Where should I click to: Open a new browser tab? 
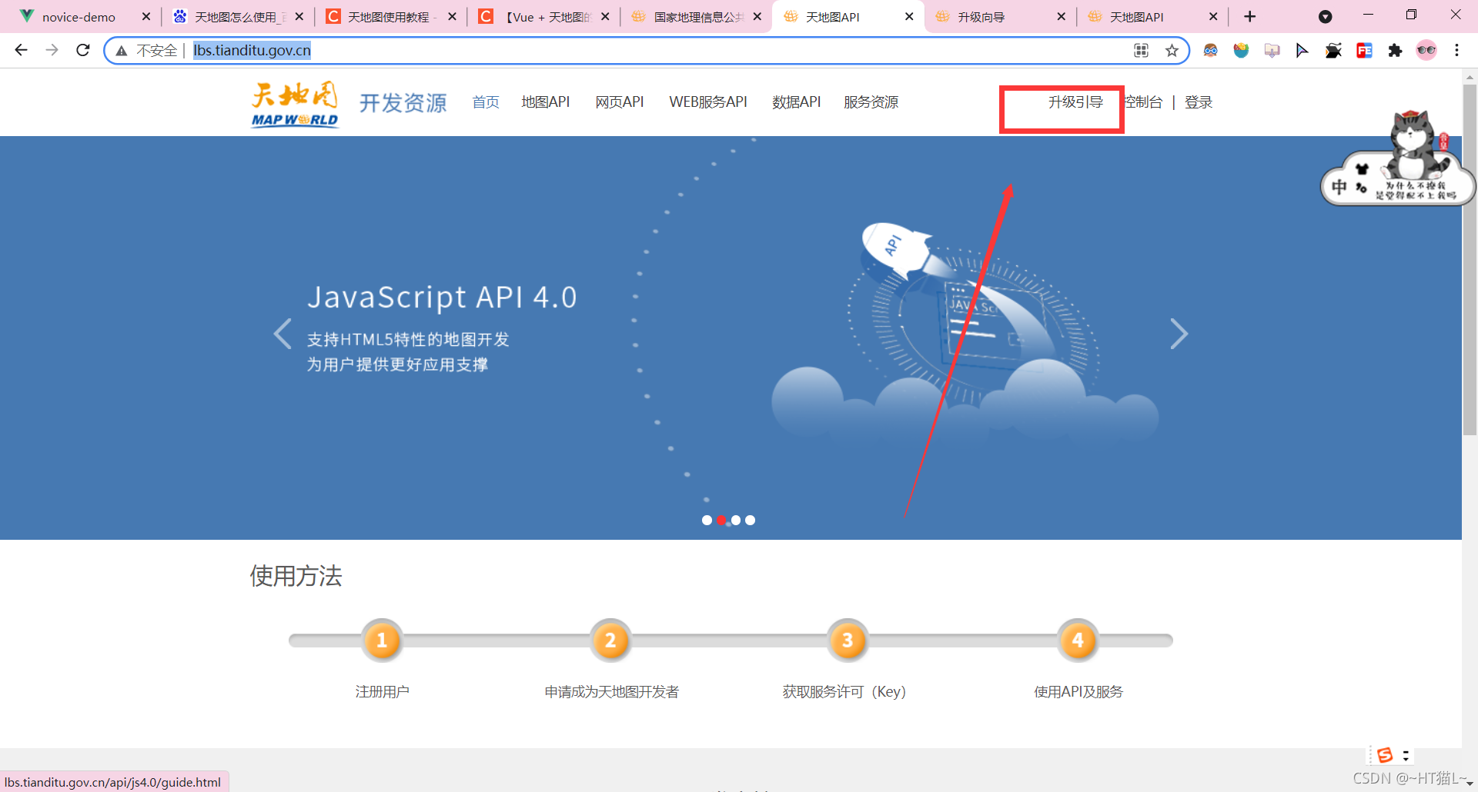coord(1250,16)
